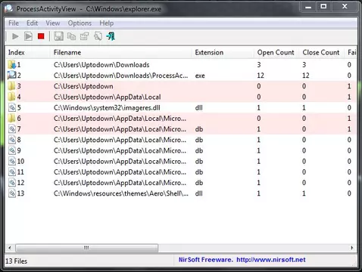This screenshot has height=272, width=362.
Task: Start capture with the green play icon
Action: [15, 36]
